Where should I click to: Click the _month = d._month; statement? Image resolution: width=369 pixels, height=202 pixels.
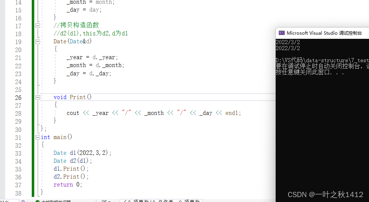point(95,65)
